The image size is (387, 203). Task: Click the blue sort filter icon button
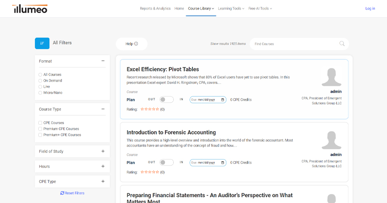(42, 43)
